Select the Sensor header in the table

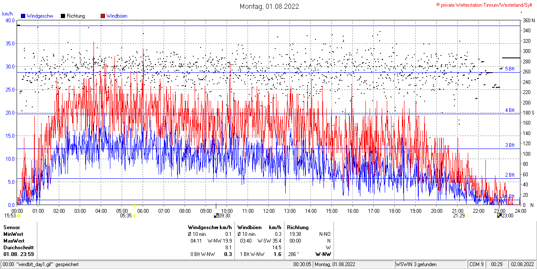click(11, 227)
